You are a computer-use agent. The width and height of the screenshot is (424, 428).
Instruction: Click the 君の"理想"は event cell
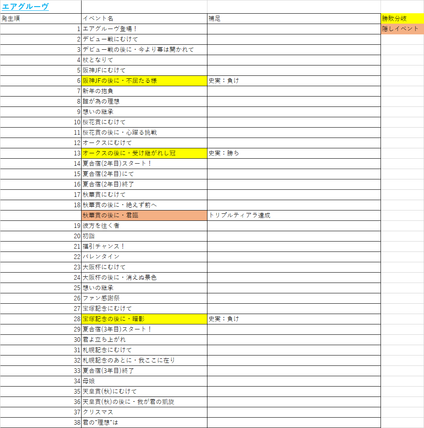click(144, 423)
